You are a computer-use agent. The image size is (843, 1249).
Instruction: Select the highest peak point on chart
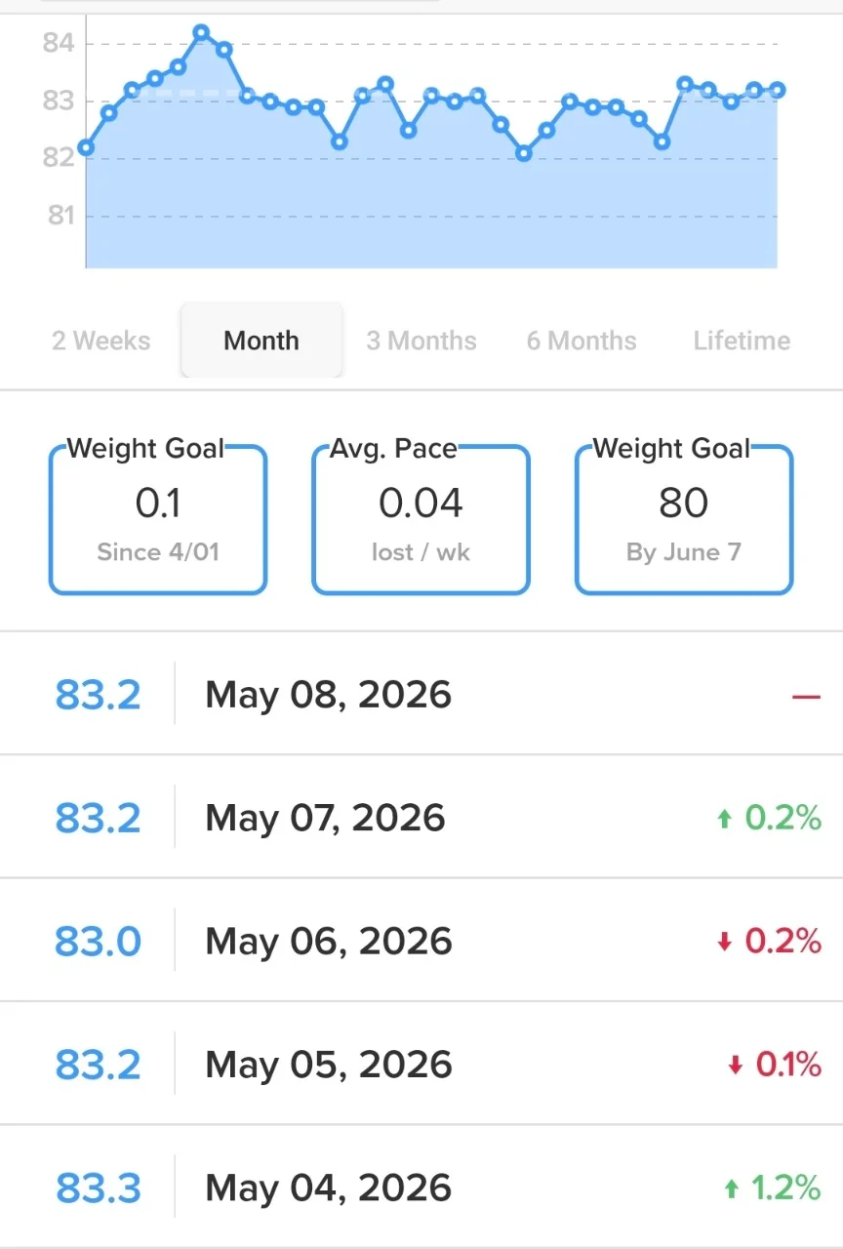click(201, 32)
